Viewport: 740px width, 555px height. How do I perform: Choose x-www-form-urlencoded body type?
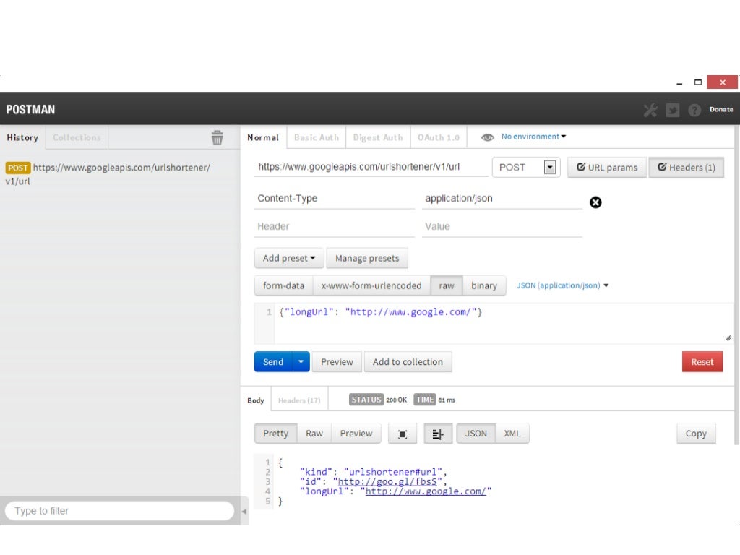(371, 285)
